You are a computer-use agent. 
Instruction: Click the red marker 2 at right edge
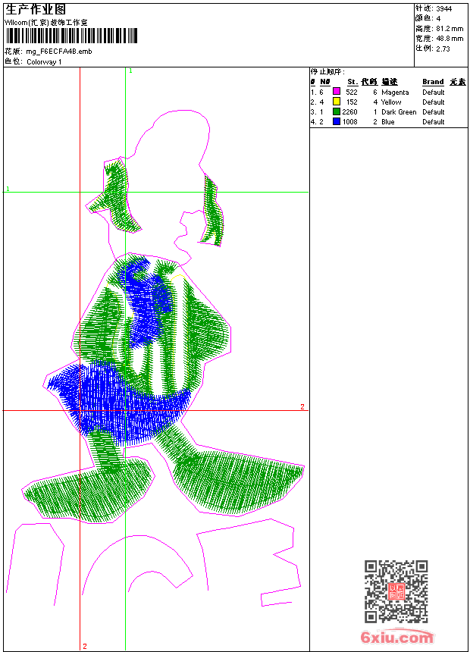[x=302, y=406]
